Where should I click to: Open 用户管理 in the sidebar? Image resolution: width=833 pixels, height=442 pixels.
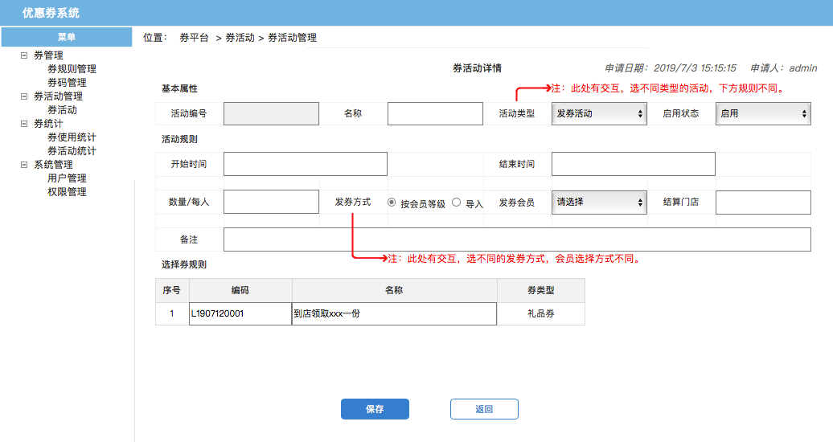(x=67, y=178)
